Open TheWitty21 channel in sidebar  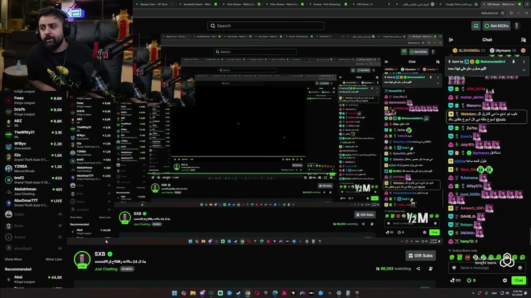pos(33,135)
